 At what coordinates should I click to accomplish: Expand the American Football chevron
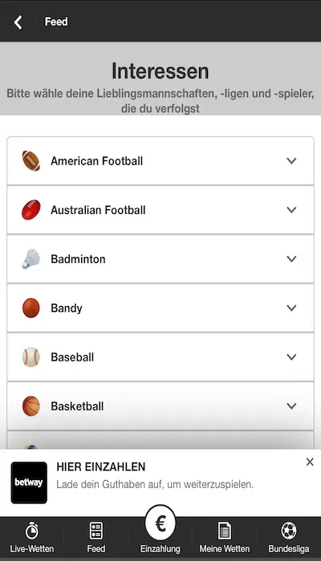(291, 160)
